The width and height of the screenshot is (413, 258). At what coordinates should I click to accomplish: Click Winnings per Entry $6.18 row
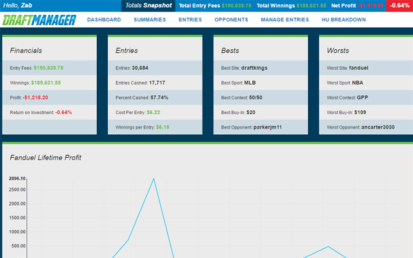pos(155,127)
